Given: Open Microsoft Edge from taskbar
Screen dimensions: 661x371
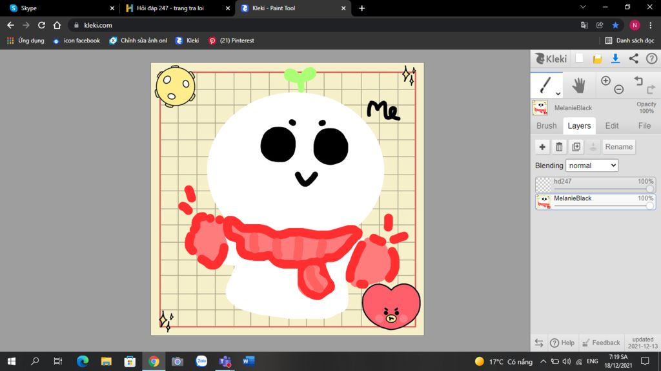Looking at the screenshot, I should [83, 361].
